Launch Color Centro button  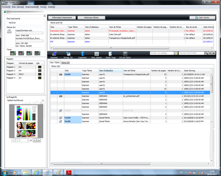coord(202,17)
